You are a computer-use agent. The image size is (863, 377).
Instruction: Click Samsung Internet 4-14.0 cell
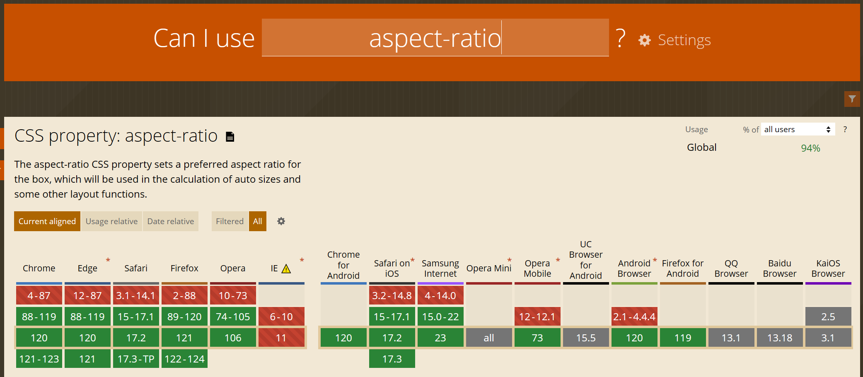(440, 295)
